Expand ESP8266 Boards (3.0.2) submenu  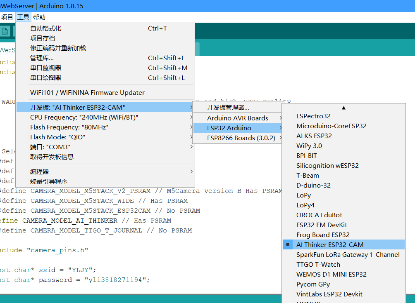(237, 138)
